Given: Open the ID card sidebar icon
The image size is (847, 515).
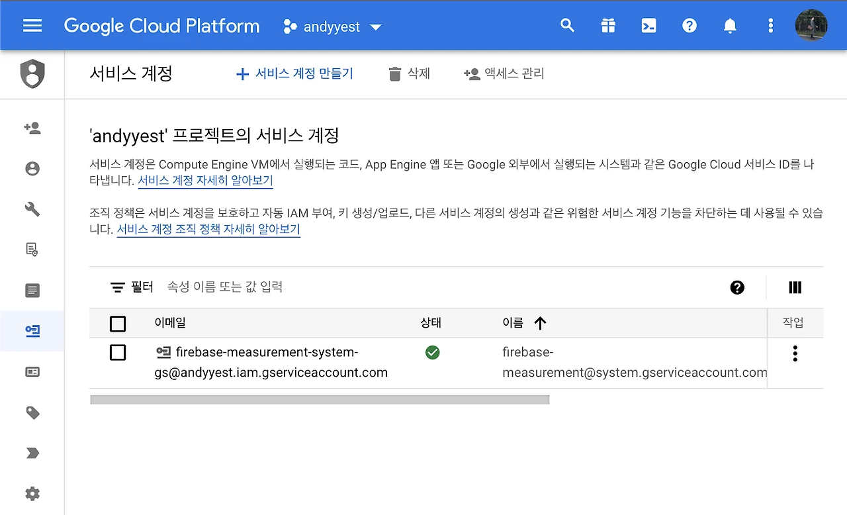Looking at the screenshot, I should (32, 372).
